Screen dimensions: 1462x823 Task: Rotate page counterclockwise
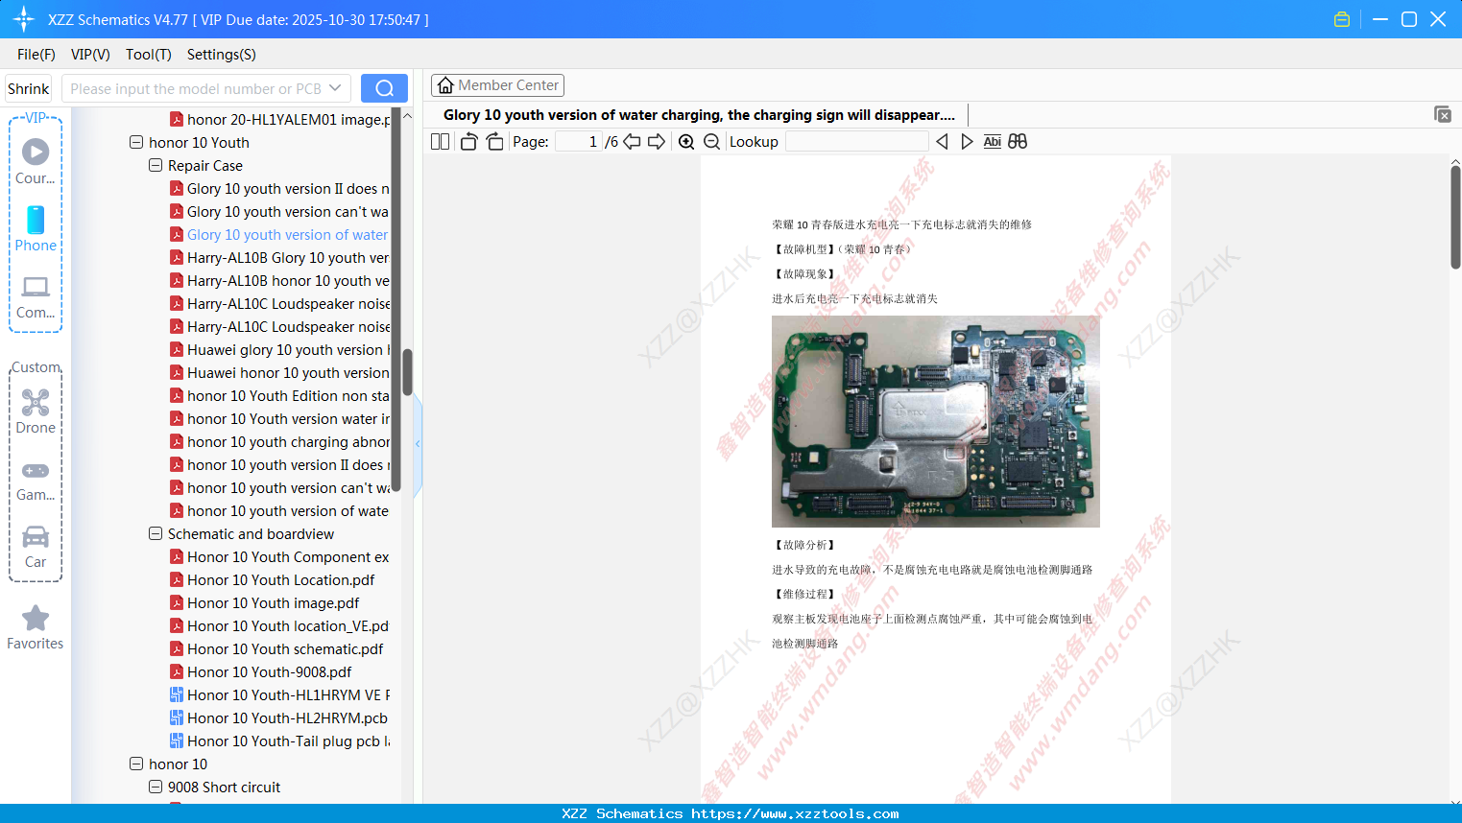469,142
